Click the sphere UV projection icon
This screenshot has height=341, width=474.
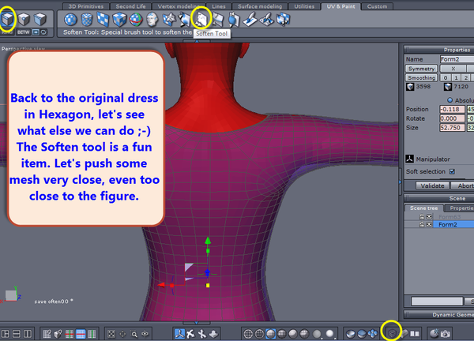(x=70, y=19)
